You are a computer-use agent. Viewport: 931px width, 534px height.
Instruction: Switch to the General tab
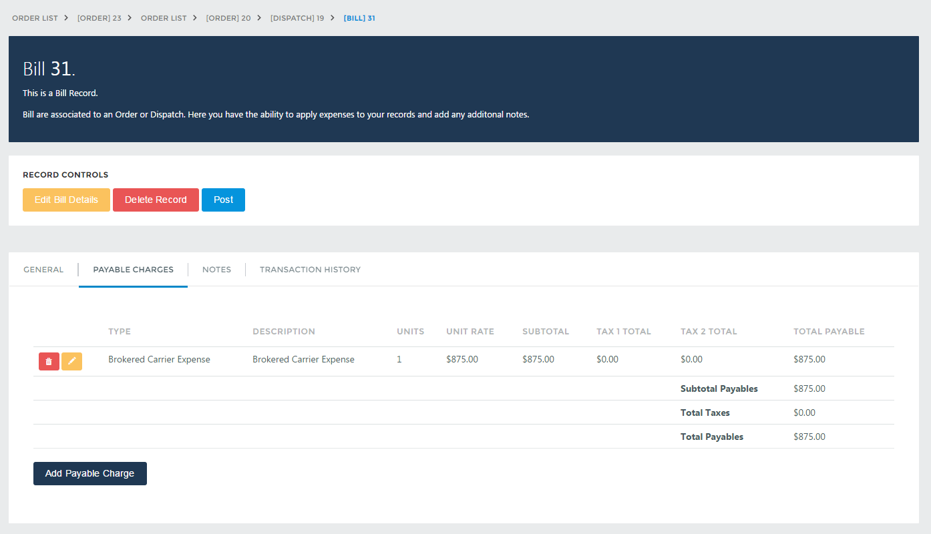pyautogui.click(x=43, y=270)
